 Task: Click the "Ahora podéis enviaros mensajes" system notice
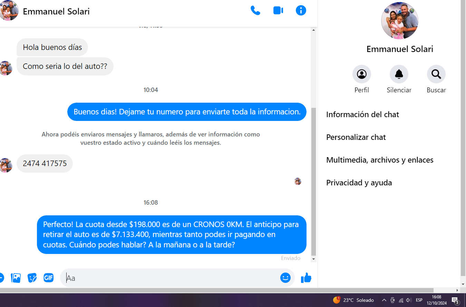click(151, 139)
